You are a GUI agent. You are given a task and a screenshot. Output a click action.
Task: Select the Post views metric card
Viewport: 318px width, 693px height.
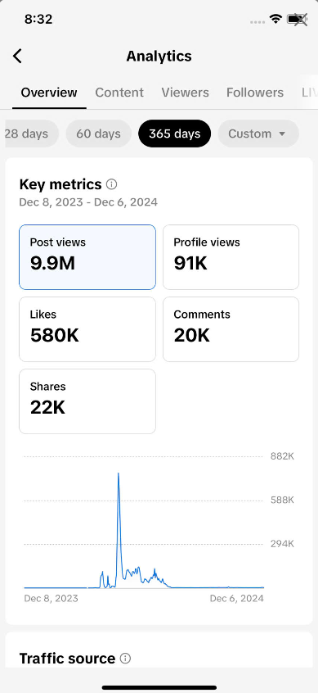tap(87, 256)
